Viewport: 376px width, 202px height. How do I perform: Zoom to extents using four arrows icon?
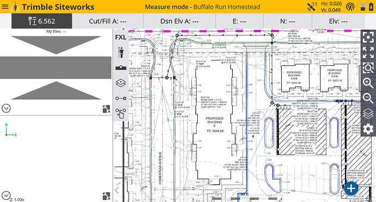point(368,52)
